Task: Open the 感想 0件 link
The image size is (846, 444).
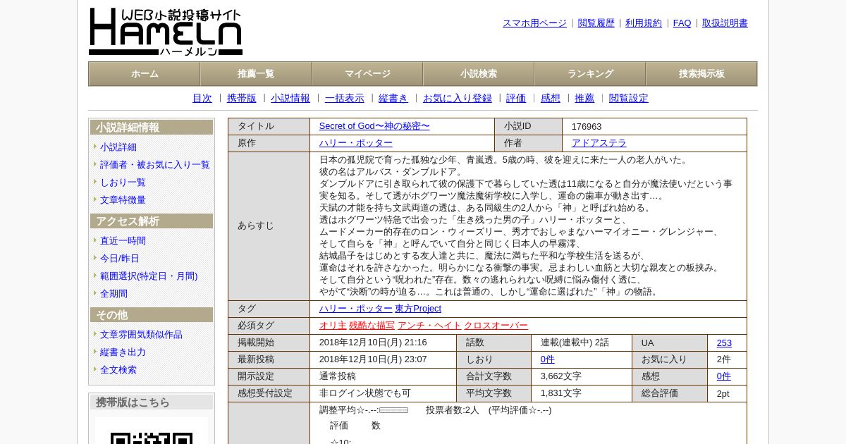Action: 724,376
